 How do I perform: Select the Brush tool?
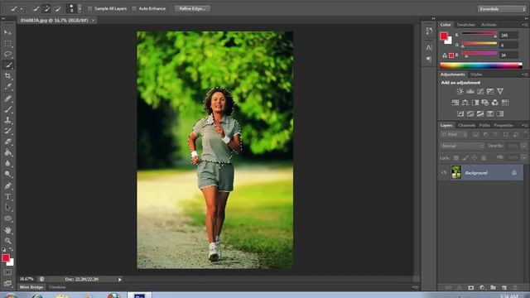tap(7, 109)
